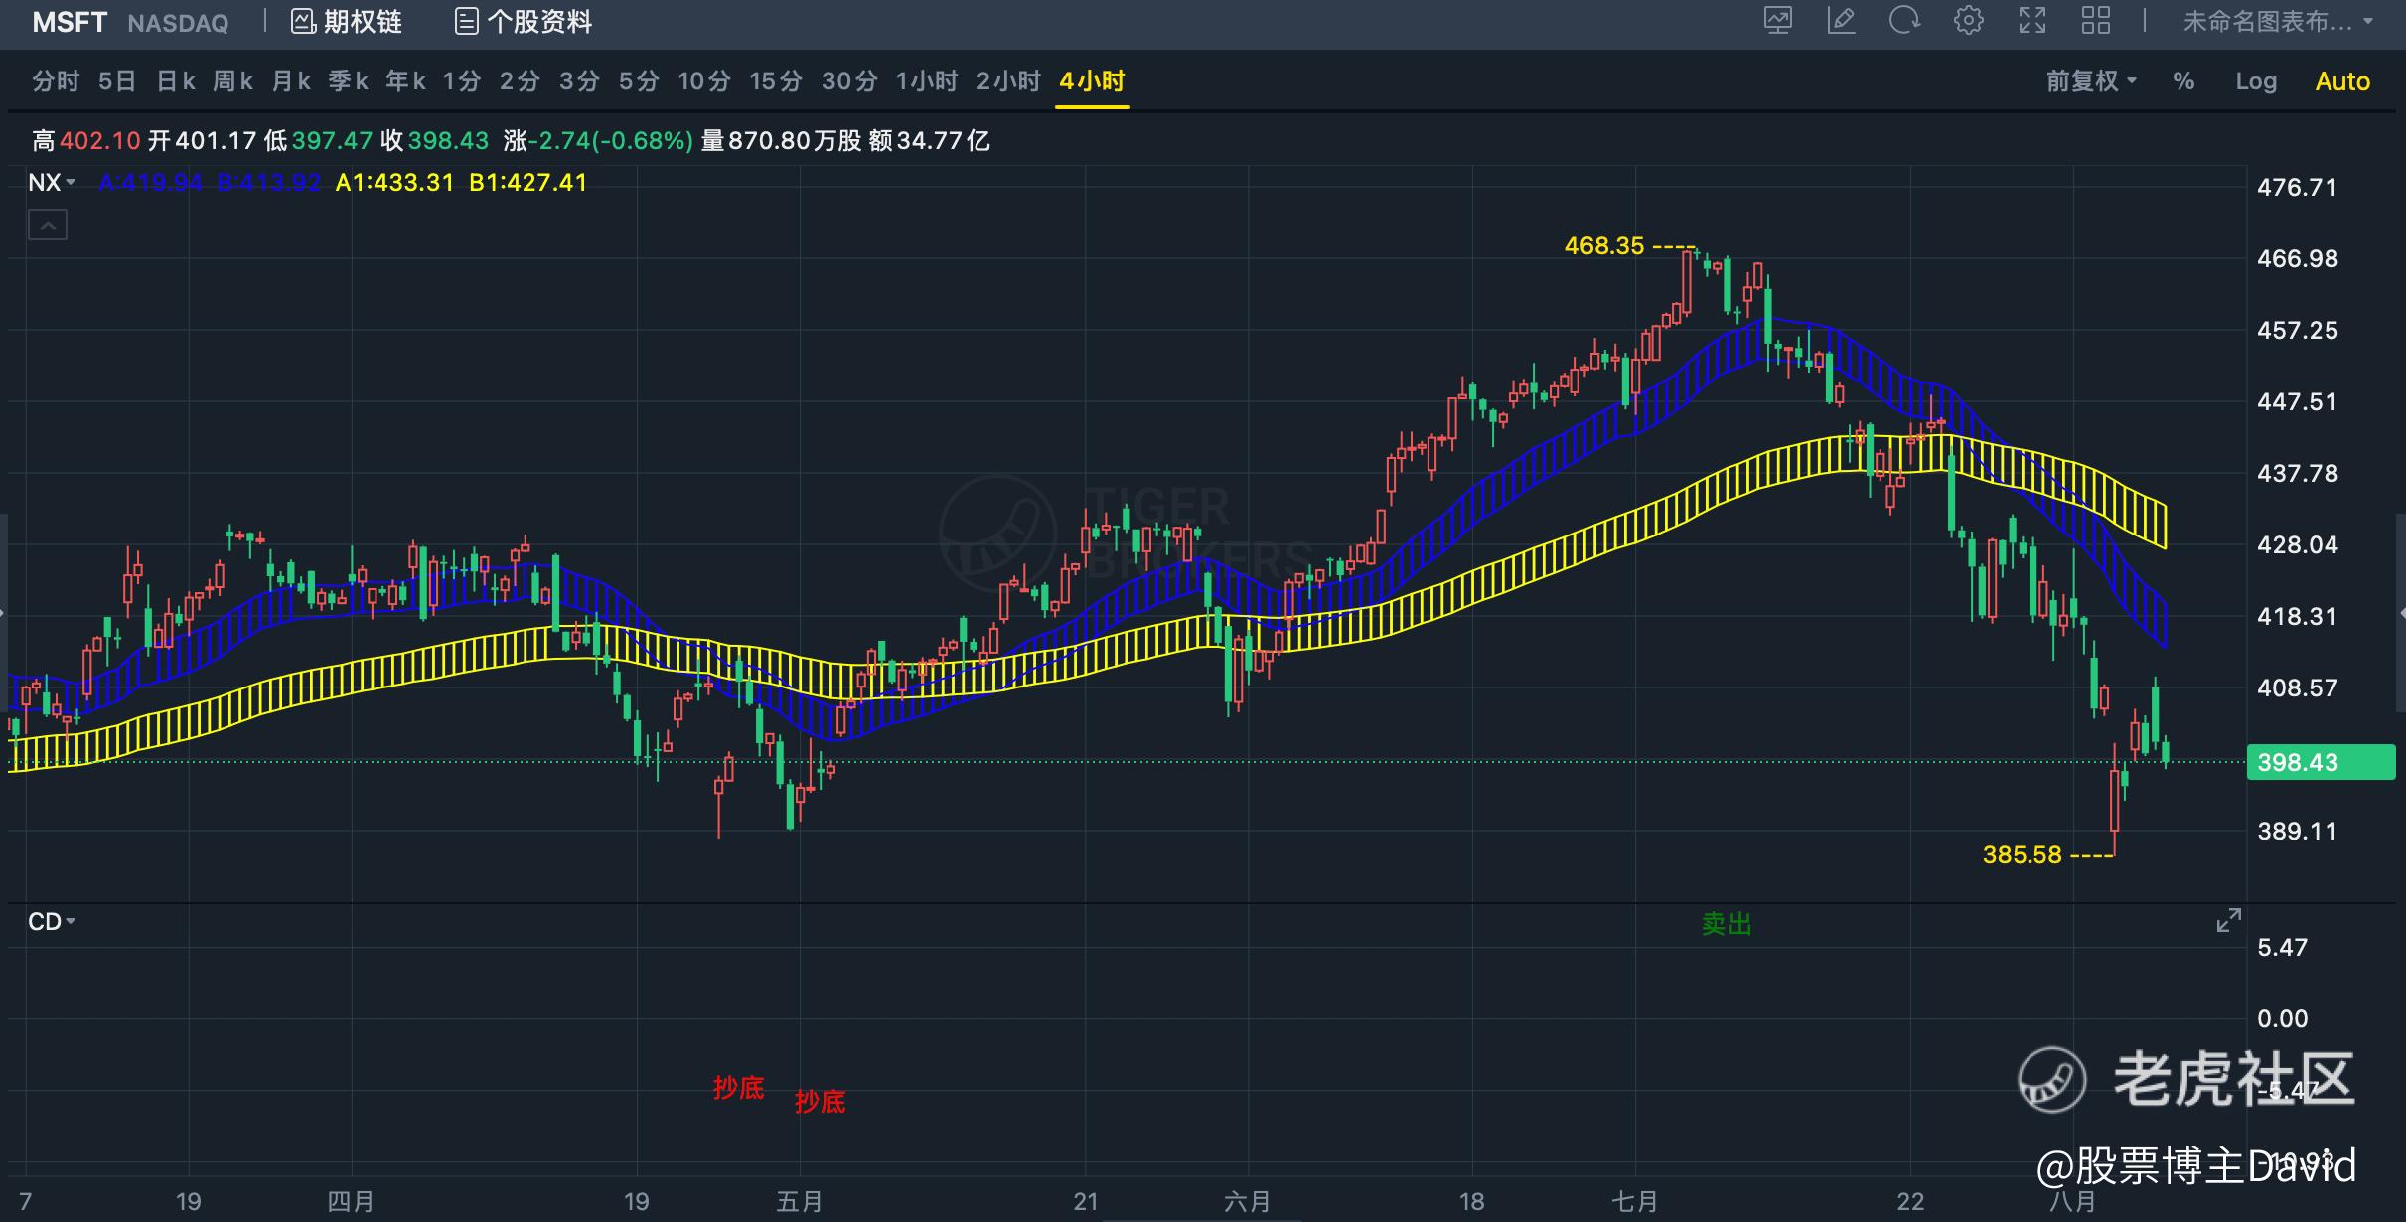Select the 1小时 timeframe tab
Image resolution: width=2406 pixels, height=1222 pixels.
(x=926, y=81)
